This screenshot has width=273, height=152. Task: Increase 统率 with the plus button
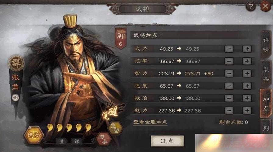click(x=247, y=61)
